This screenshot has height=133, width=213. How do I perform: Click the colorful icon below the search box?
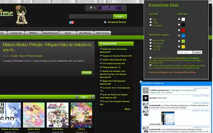tap(72, 22)
